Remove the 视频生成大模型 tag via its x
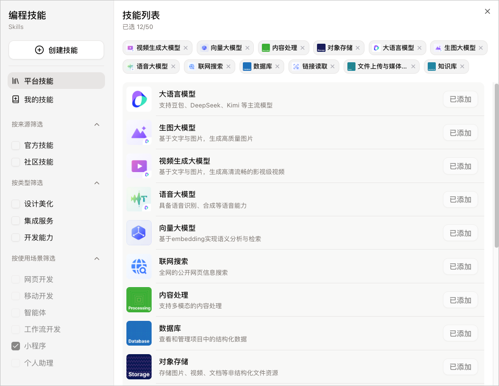 pos(185,48)
